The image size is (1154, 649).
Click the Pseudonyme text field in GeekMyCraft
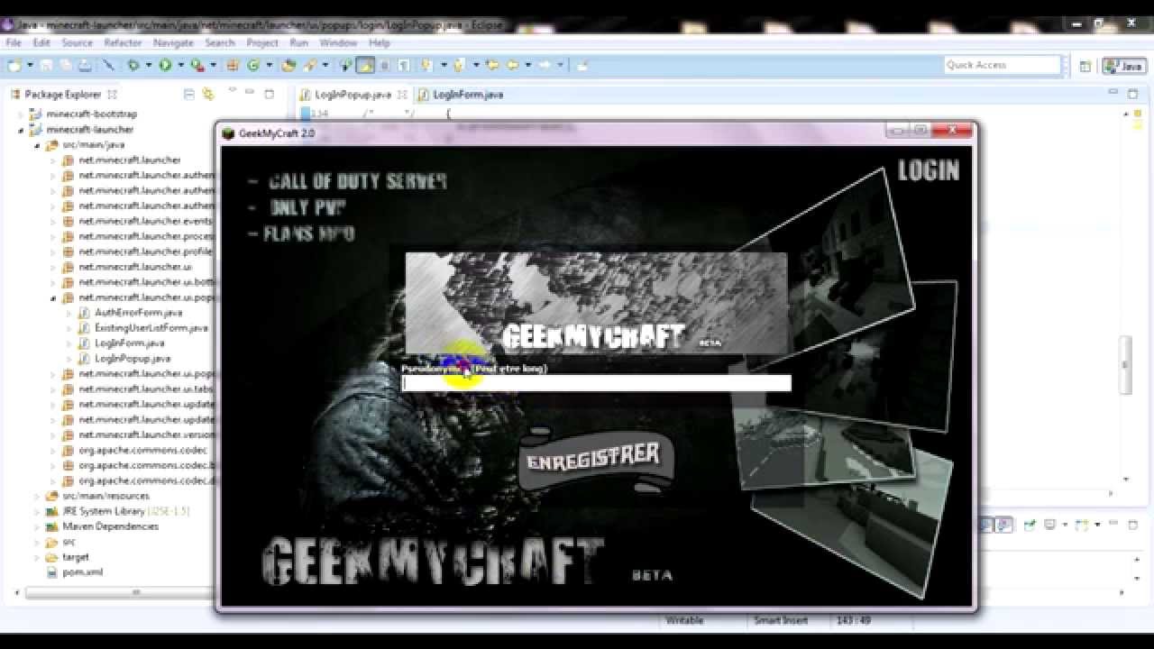tap(596, 383)
